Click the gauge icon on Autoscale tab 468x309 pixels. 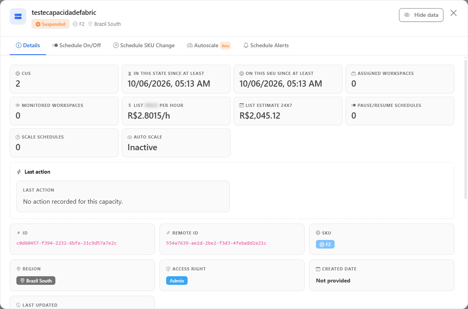click(x=190, y=45)
